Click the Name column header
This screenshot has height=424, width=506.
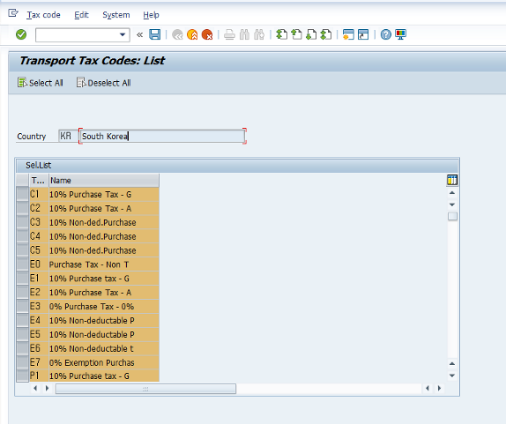[104, 181]
